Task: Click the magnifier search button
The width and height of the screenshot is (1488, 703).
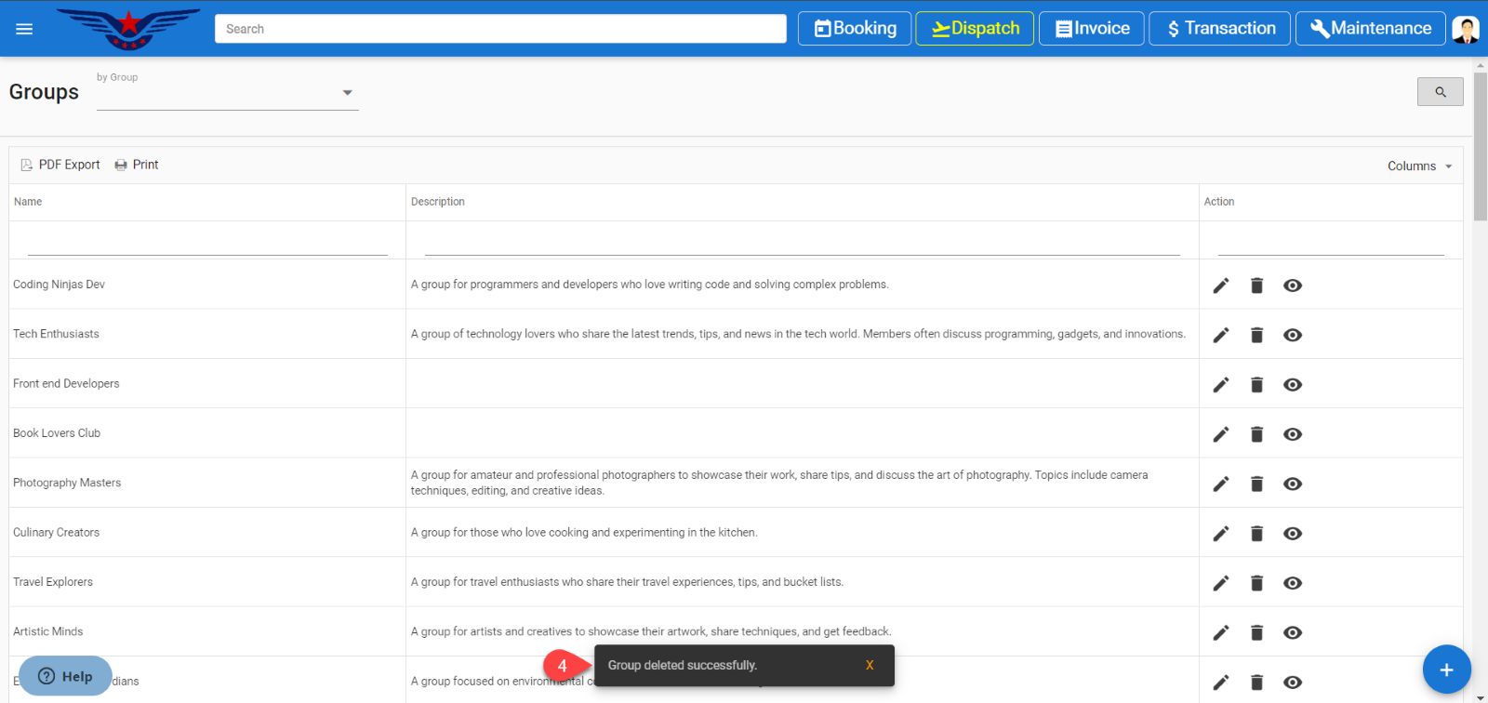Action: click(1440, 92)
